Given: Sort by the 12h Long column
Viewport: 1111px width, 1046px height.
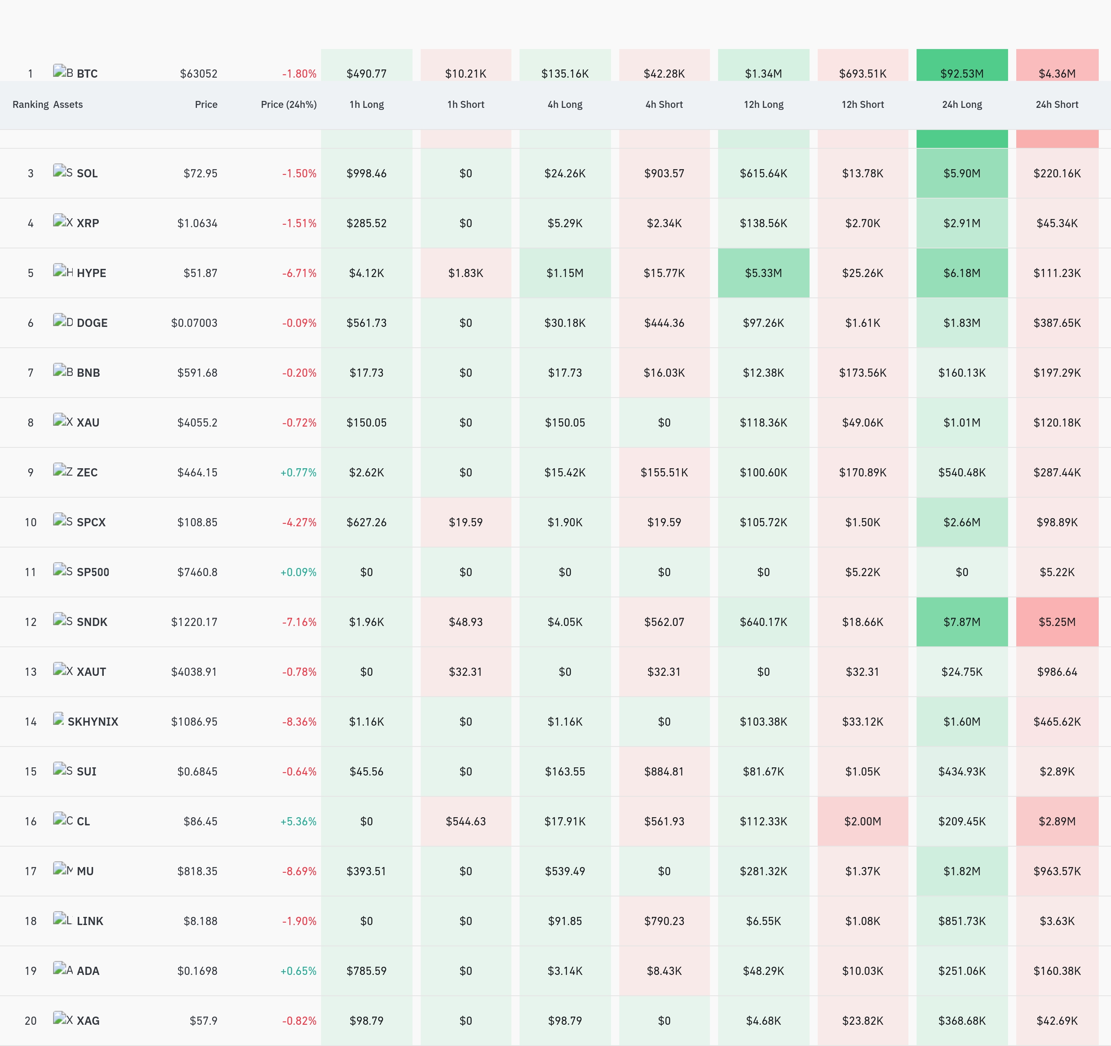Looking at the screenshot, I should (764, 105).
